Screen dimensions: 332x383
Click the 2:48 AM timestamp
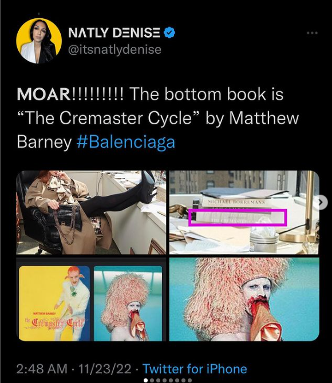pos(42,369)
